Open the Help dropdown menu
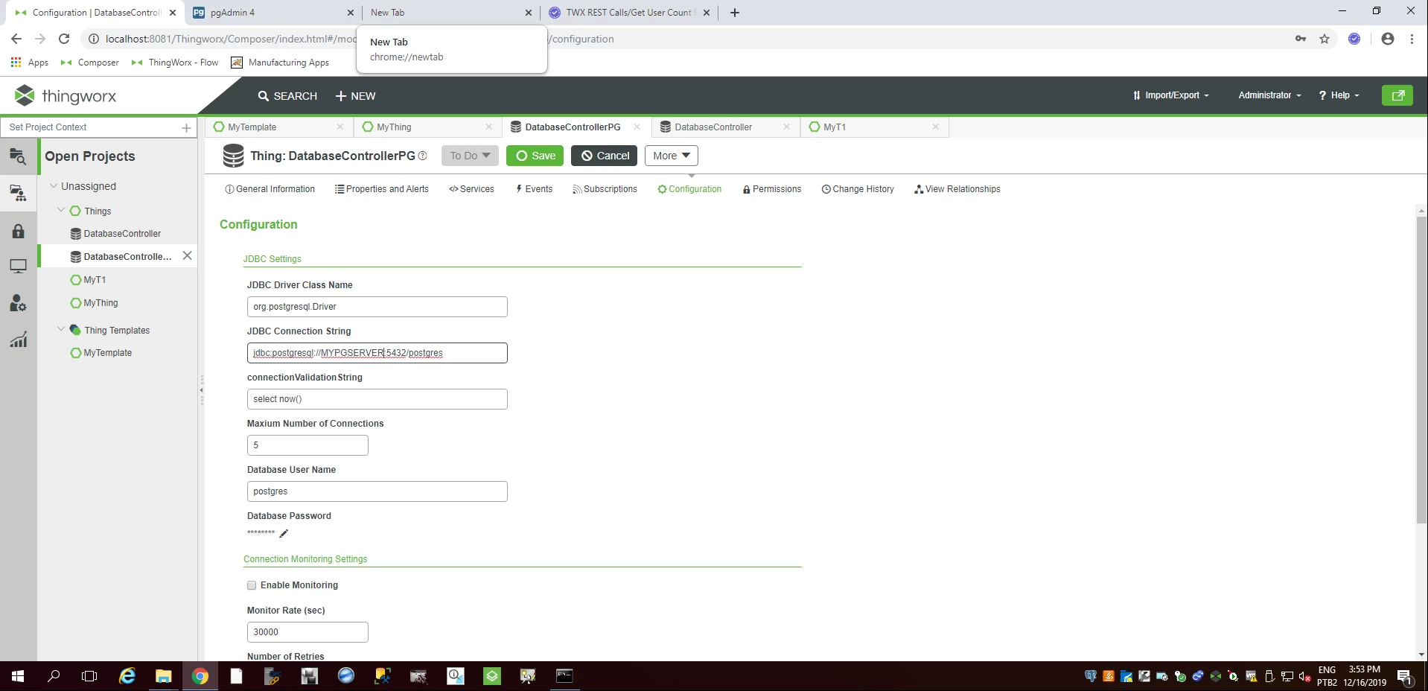1428x691 pixels. (x=1339, y=95)
